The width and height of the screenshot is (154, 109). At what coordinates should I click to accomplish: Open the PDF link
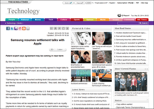[137, 3]
